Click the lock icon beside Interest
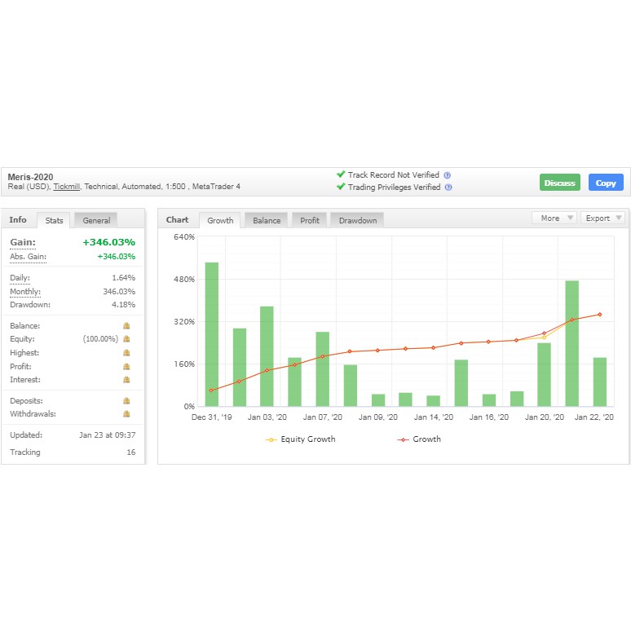 (x=126, y=380)
